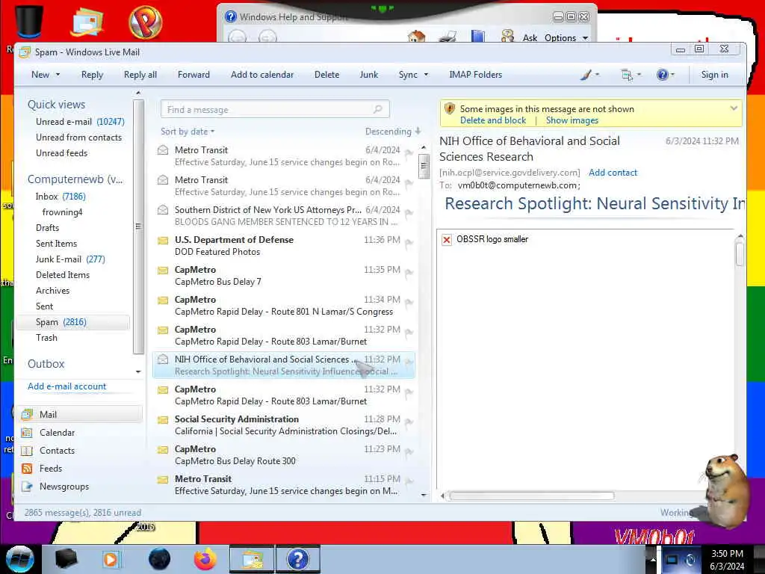Flag the U.S. Department of Defense message
The width and height of the screenshot is (765, 574).
409,243
